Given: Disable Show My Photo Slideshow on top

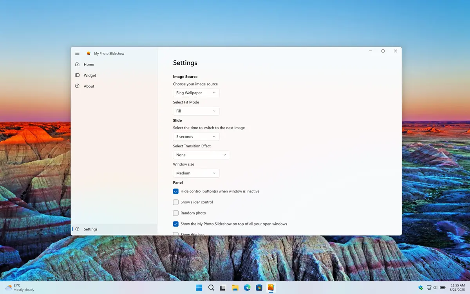Looking at the screenshot, I should pos(176,224).
